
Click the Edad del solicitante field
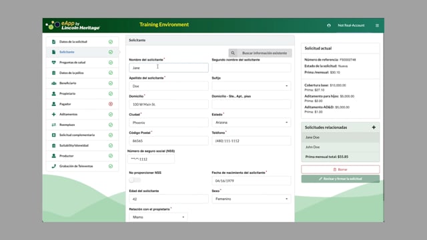[x=169, y=199]
